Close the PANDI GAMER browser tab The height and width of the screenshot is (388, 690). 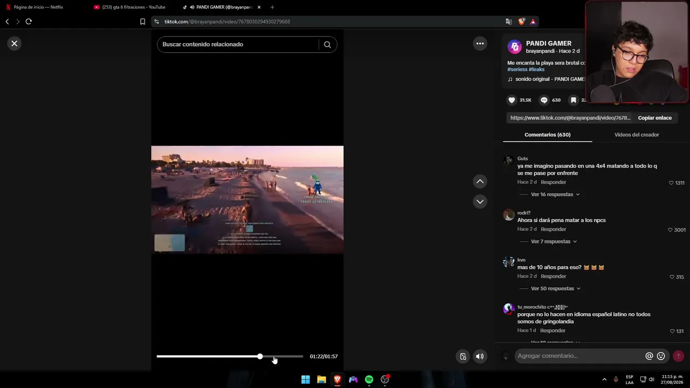tap(259, 7)
